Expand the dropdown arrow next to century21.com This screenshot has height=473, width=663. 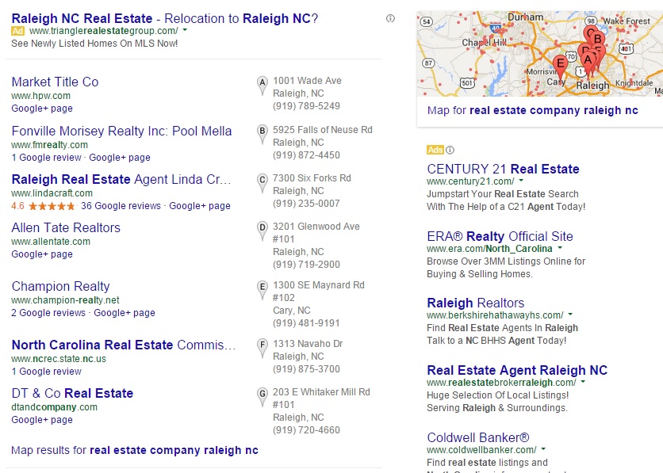click(x=521, y=181)
